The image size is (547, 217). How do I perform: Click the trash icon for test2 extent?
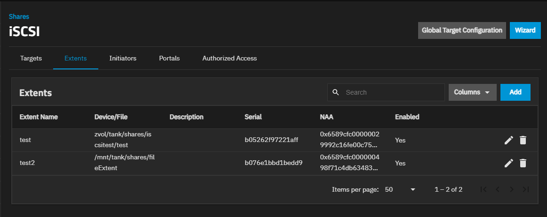(x=523, y=163)
